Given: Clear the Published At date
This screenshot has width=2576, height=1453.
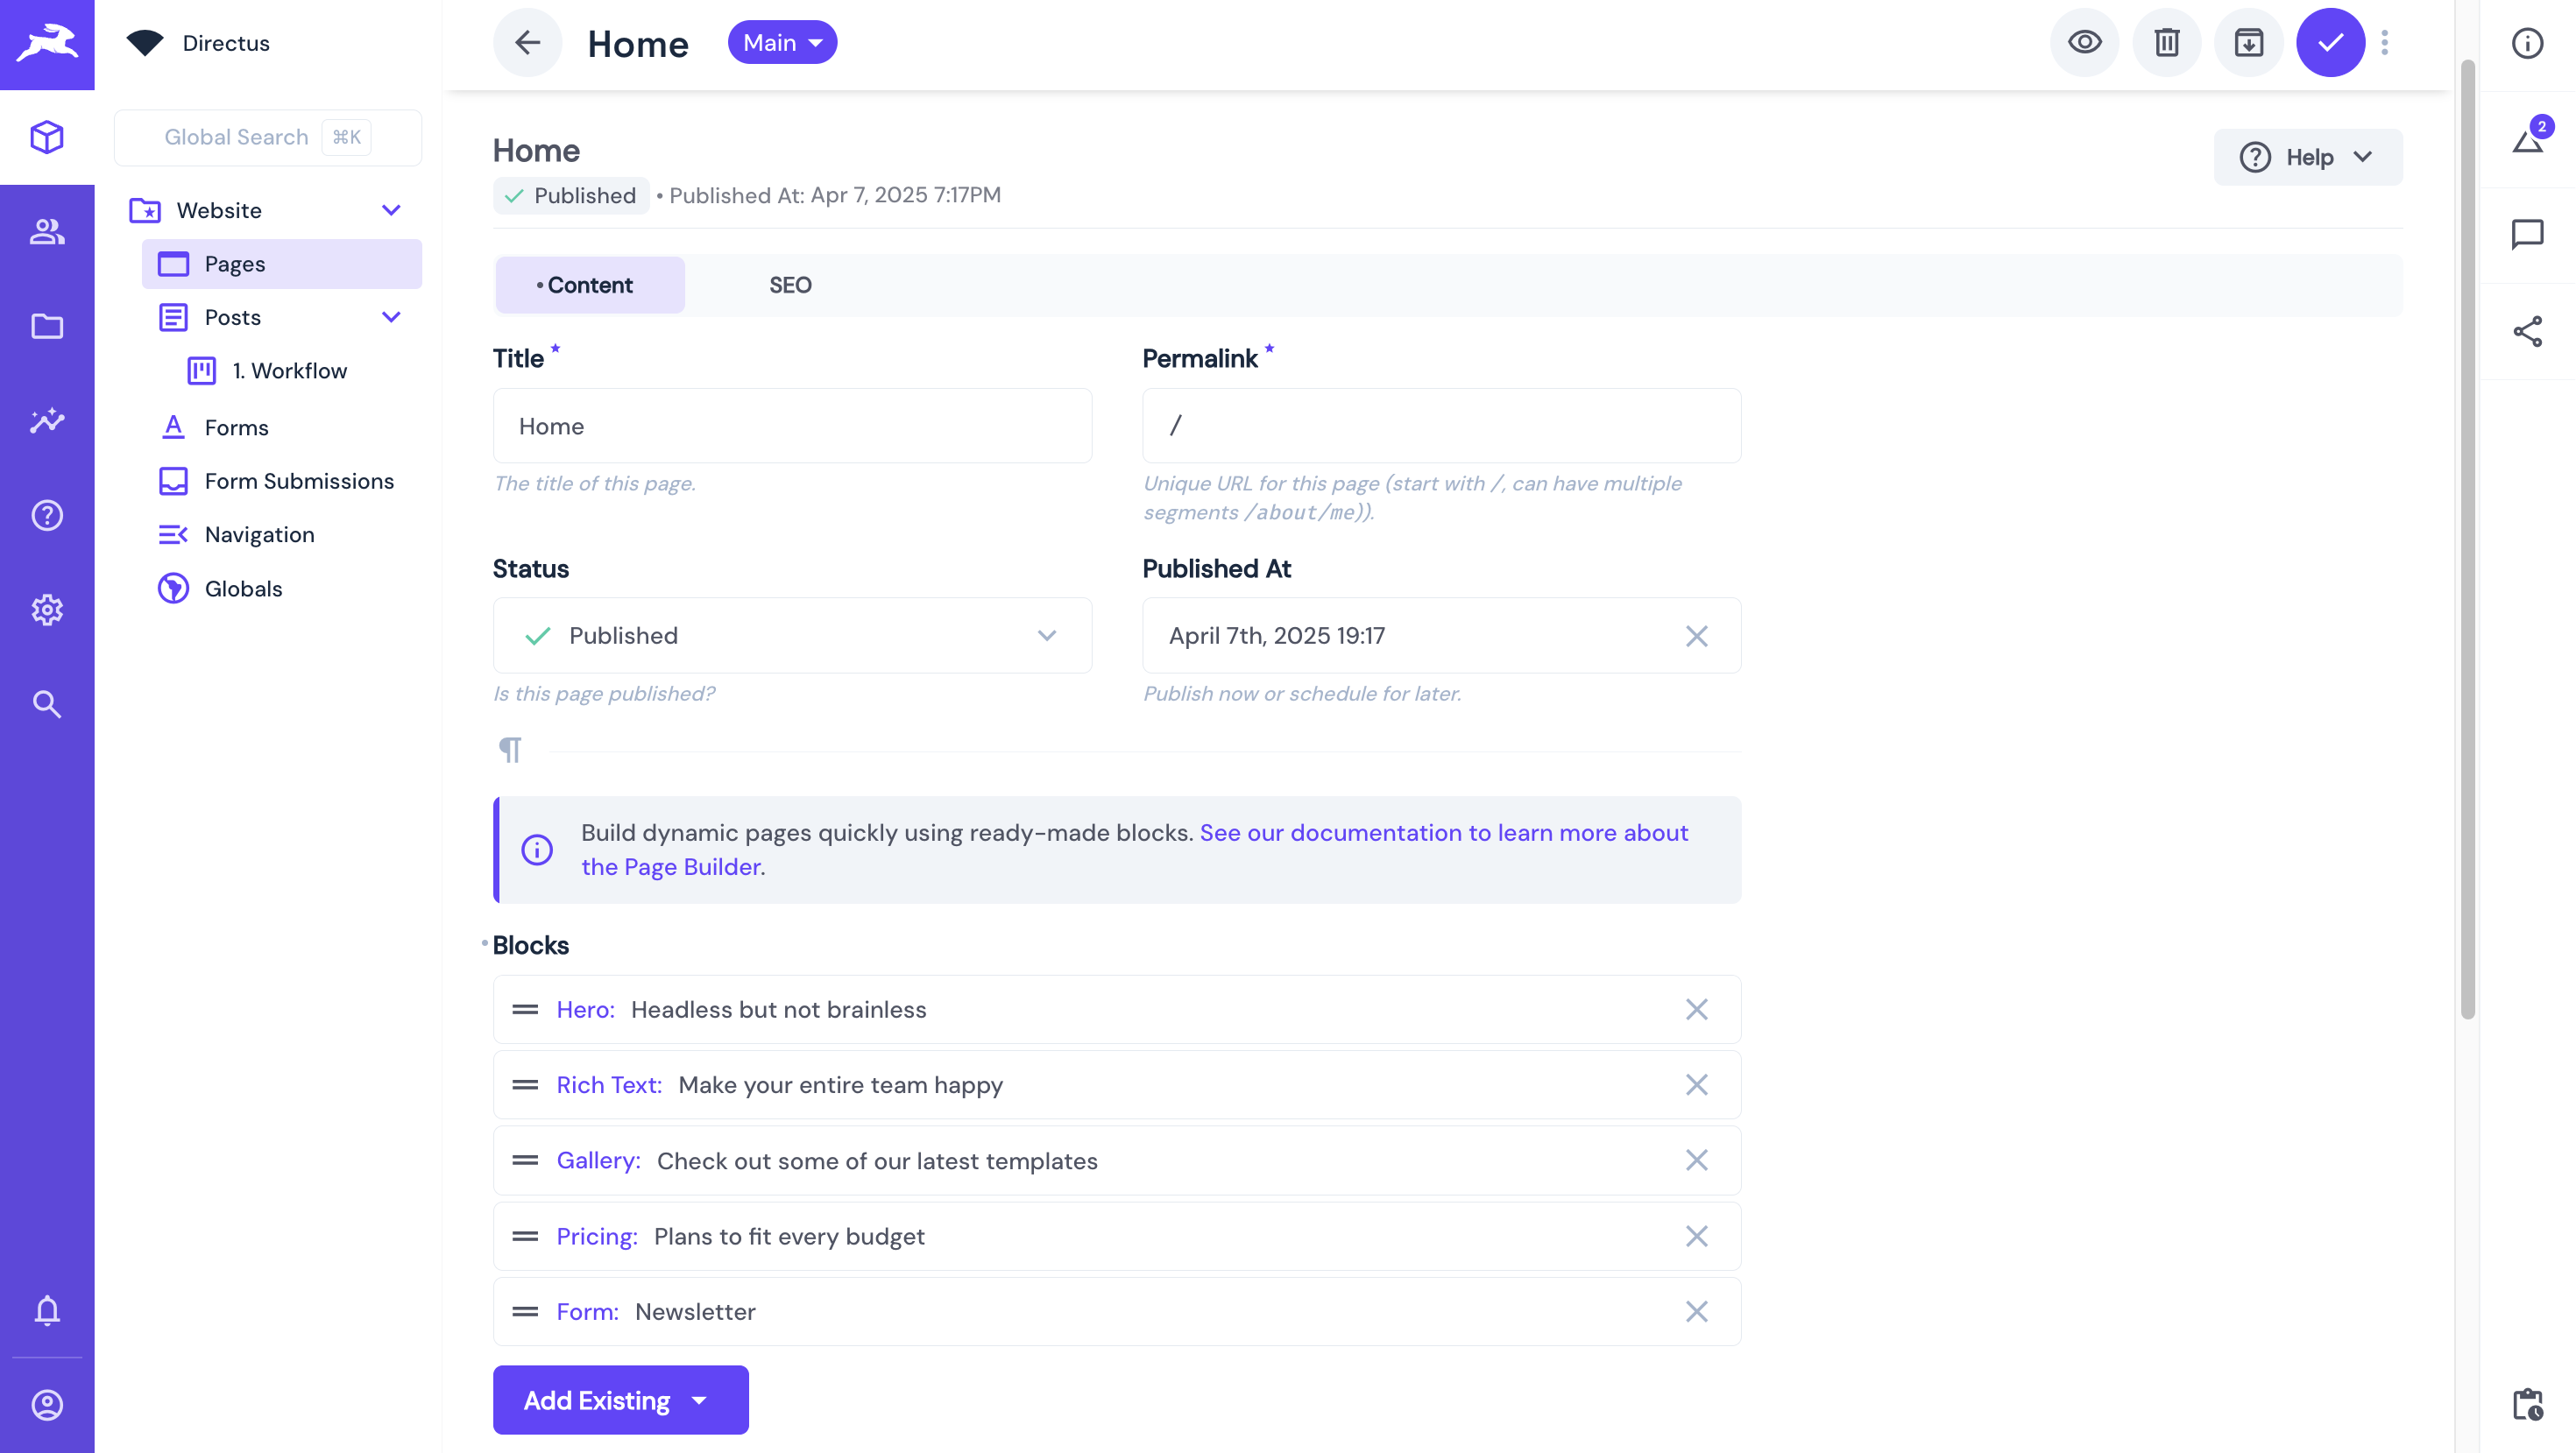Looking at the screenshot, I should 1696,636.
